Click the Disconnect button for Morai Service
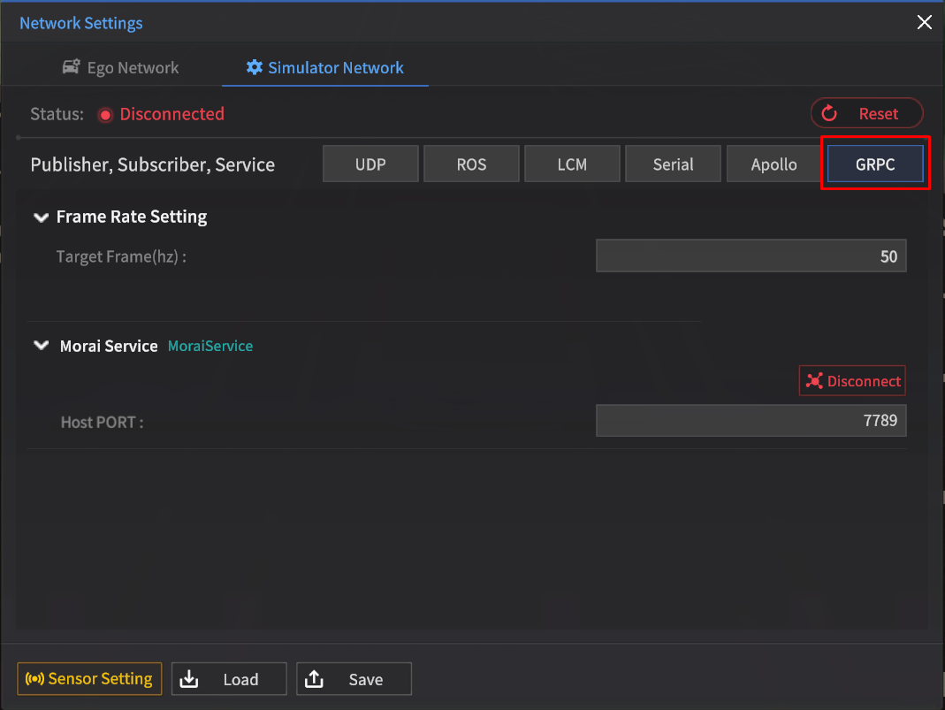The height and width of the screenshot is (710, 945). (852, 381)
